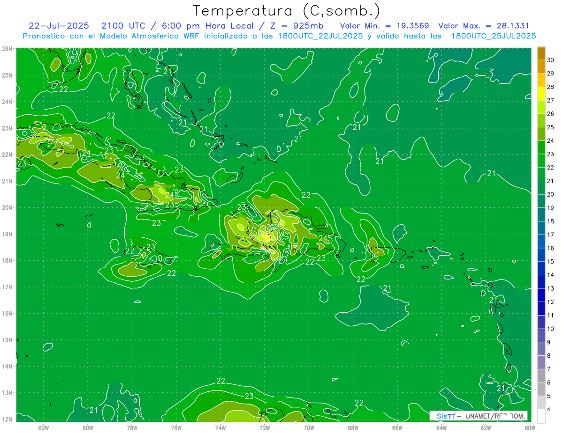Click the 22N latitude axis label

pyautogui.click(x=7, y=154)
